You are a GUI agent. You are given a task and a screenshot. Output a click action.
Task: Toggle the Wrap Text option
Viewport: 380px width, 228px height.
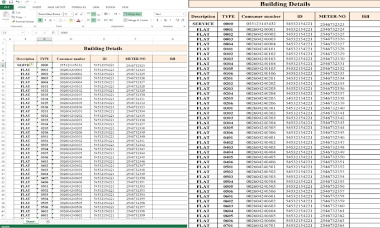point(132,14)
